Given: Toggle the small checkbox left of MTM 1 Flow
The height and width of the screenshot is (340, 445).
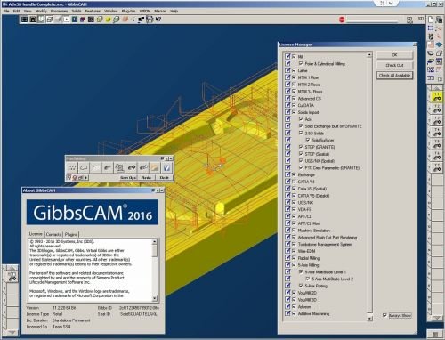Looking at the screenshot, I should [294, 77].
